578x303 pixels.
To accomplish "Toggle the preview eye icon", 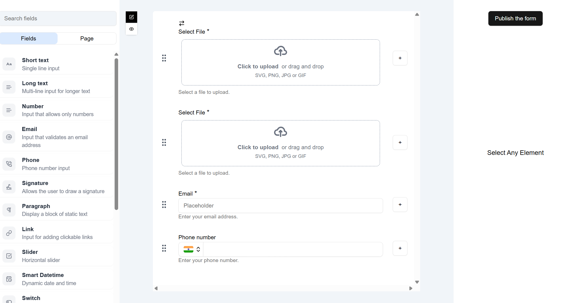I will 131,29.
